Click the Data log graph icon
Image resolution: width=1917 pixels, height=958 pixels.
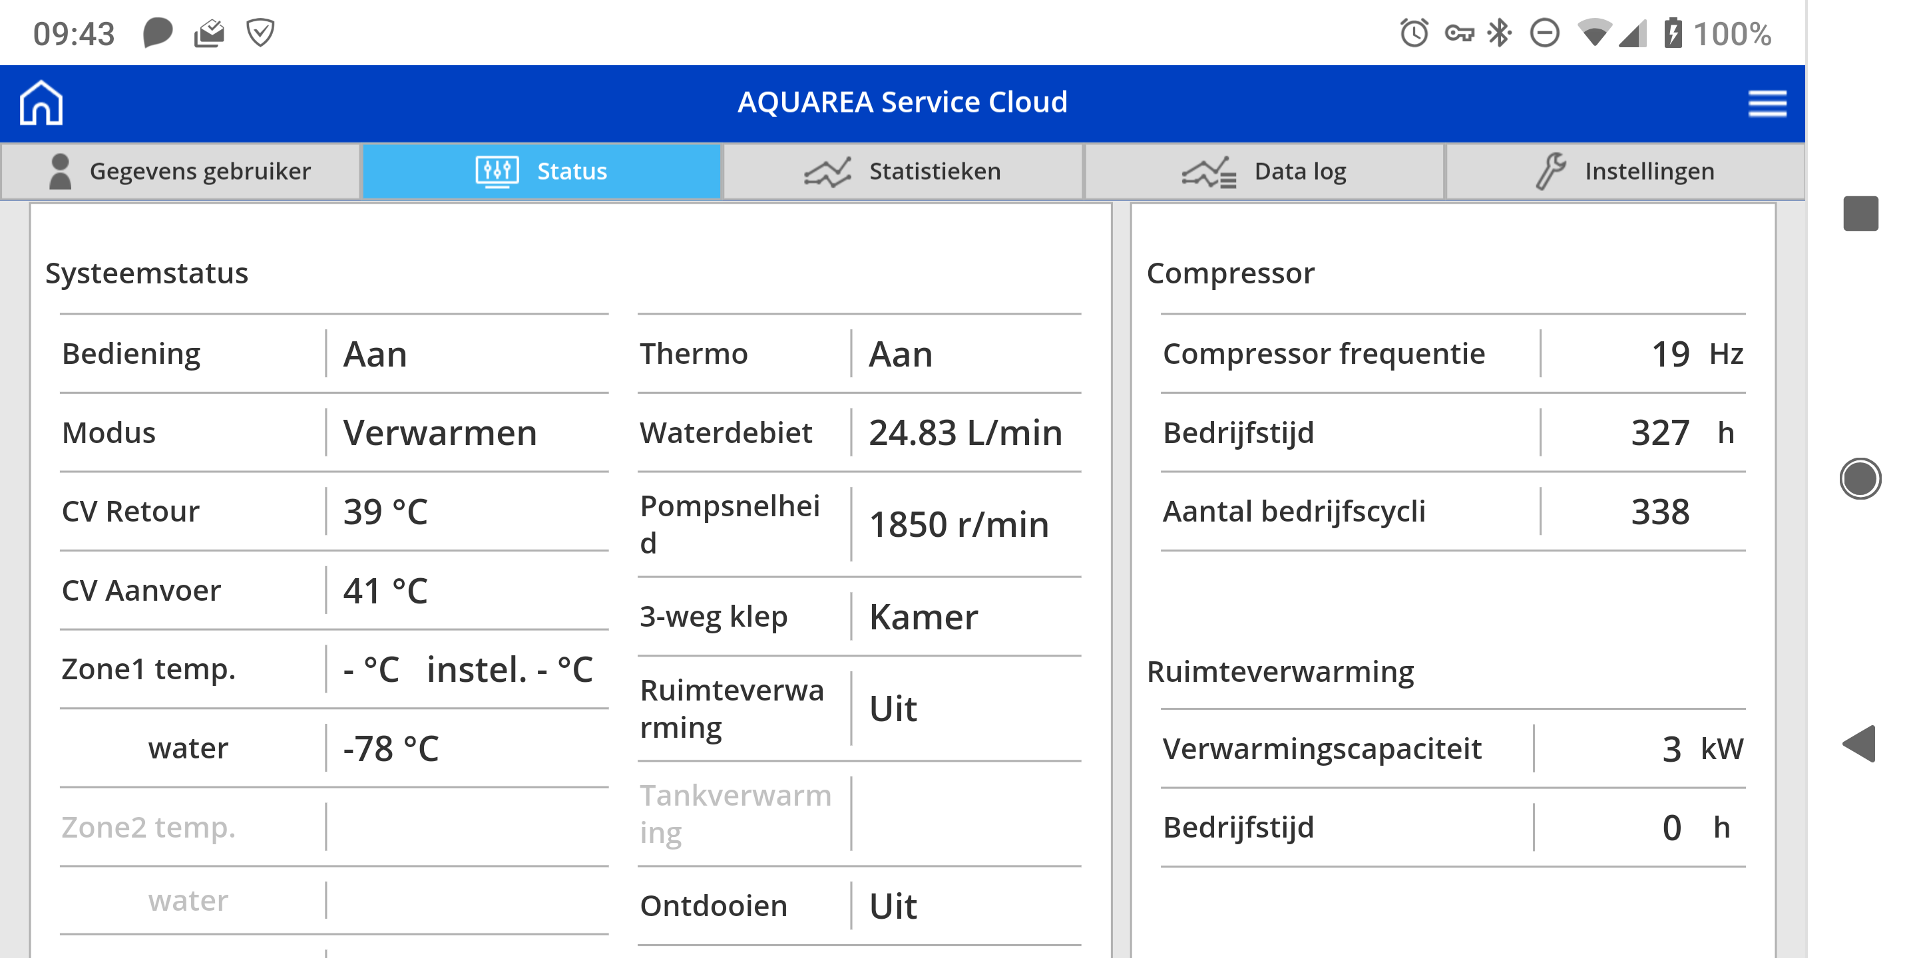(x=1209, y=172)
